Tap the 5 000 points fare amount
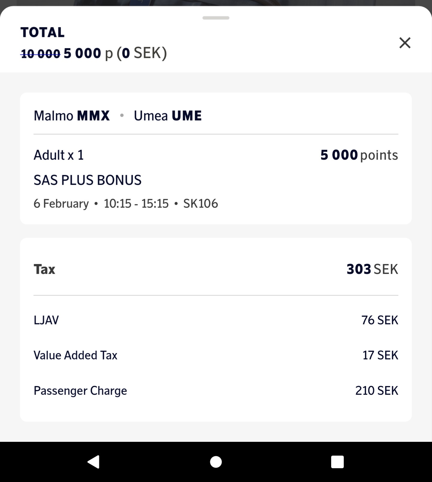The height and width of the screenshot is (482, 432). [x=359, y=155]
